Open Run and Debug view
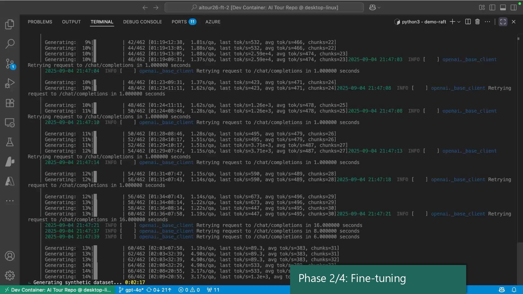Viewport: 523px width, 294px height. pyautogui.click(x=10, y=83)
